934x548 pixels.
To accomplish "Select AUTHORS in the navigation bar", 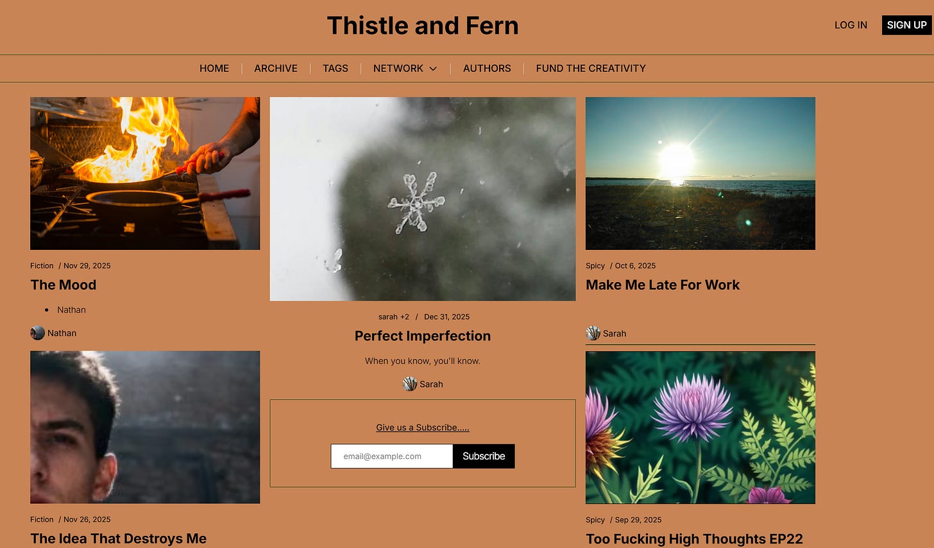I will (487, 68).
